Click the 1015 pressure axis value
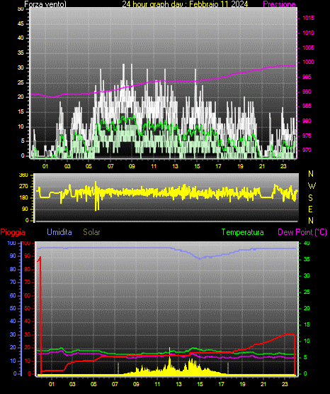Image resolution: width=330 pixels, height=394 pixels. pyautogui.click(x=308, y=18)
